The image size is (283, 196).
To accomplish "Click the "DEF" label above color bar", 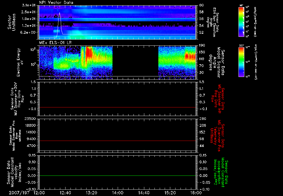I will tap(242, 46).
